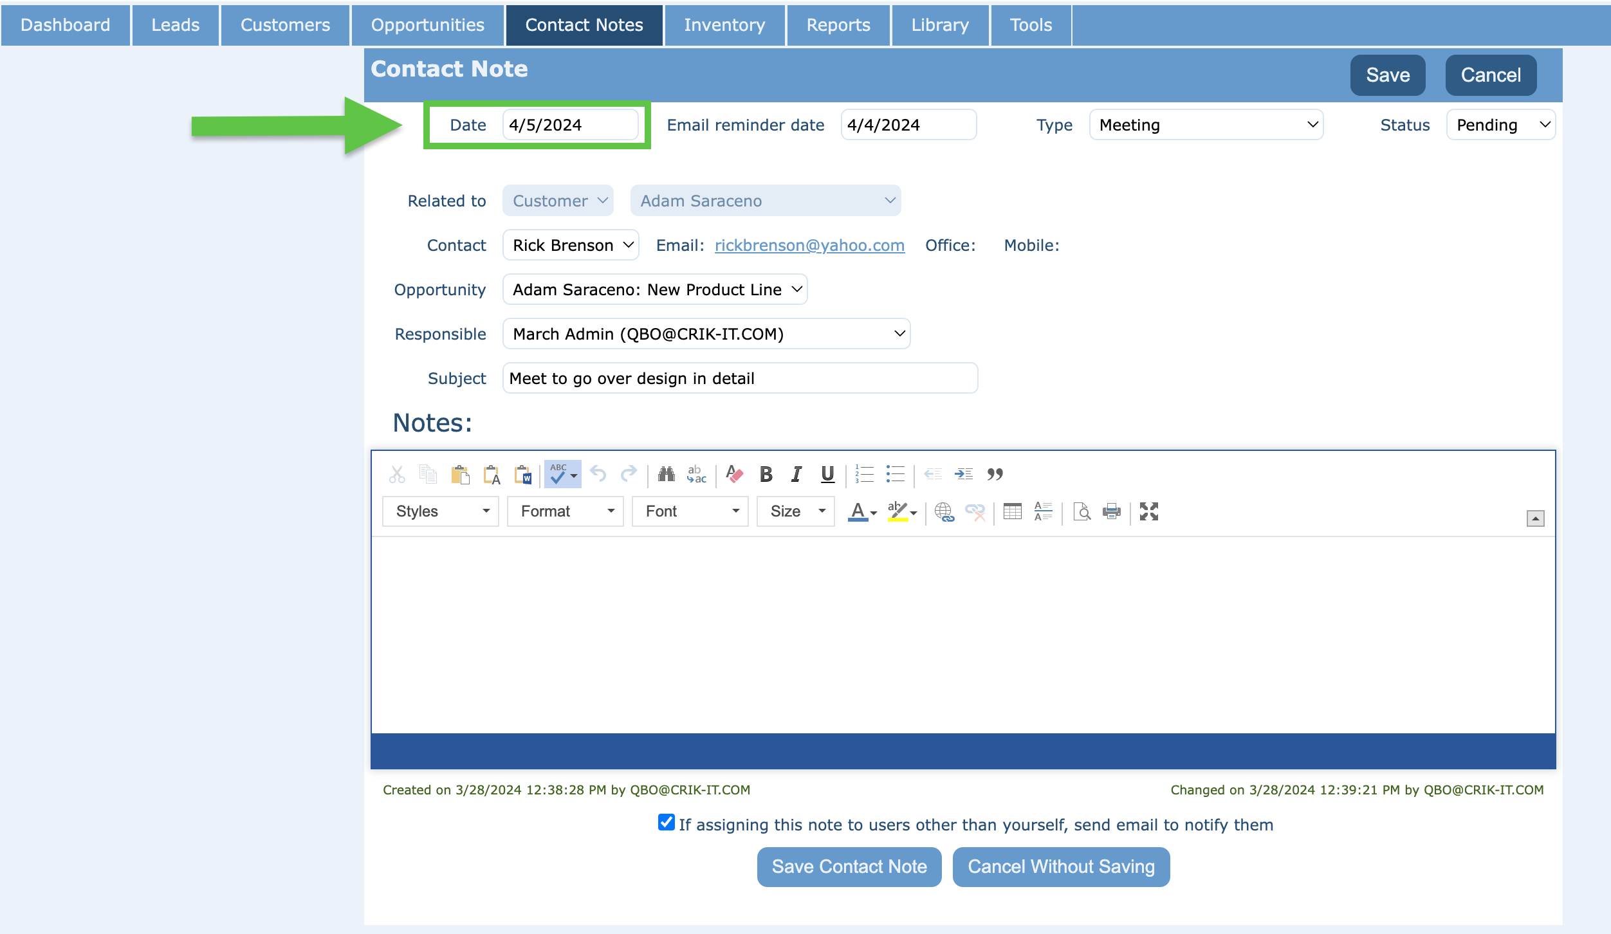
Task: Click the Paste from Word icon
Action: (x=522, y=475)
